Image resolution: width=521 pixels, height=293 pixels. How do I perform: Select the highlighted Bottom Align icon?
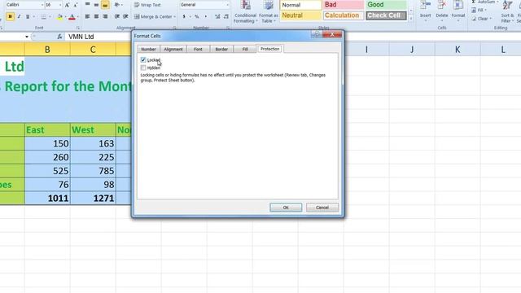coord(105,5)
